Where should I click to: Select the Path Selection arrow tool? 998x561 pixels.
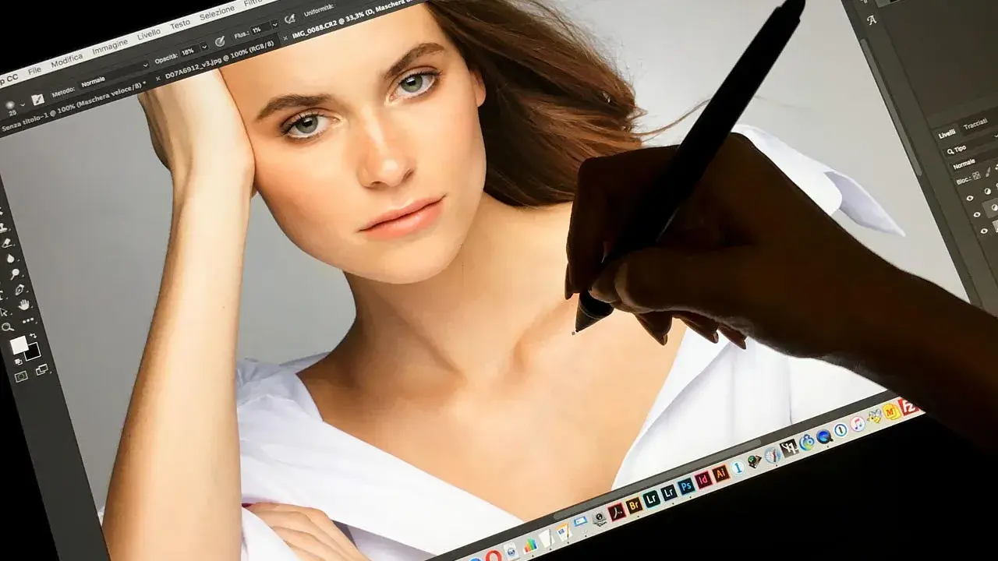click(x=3, y=312)
